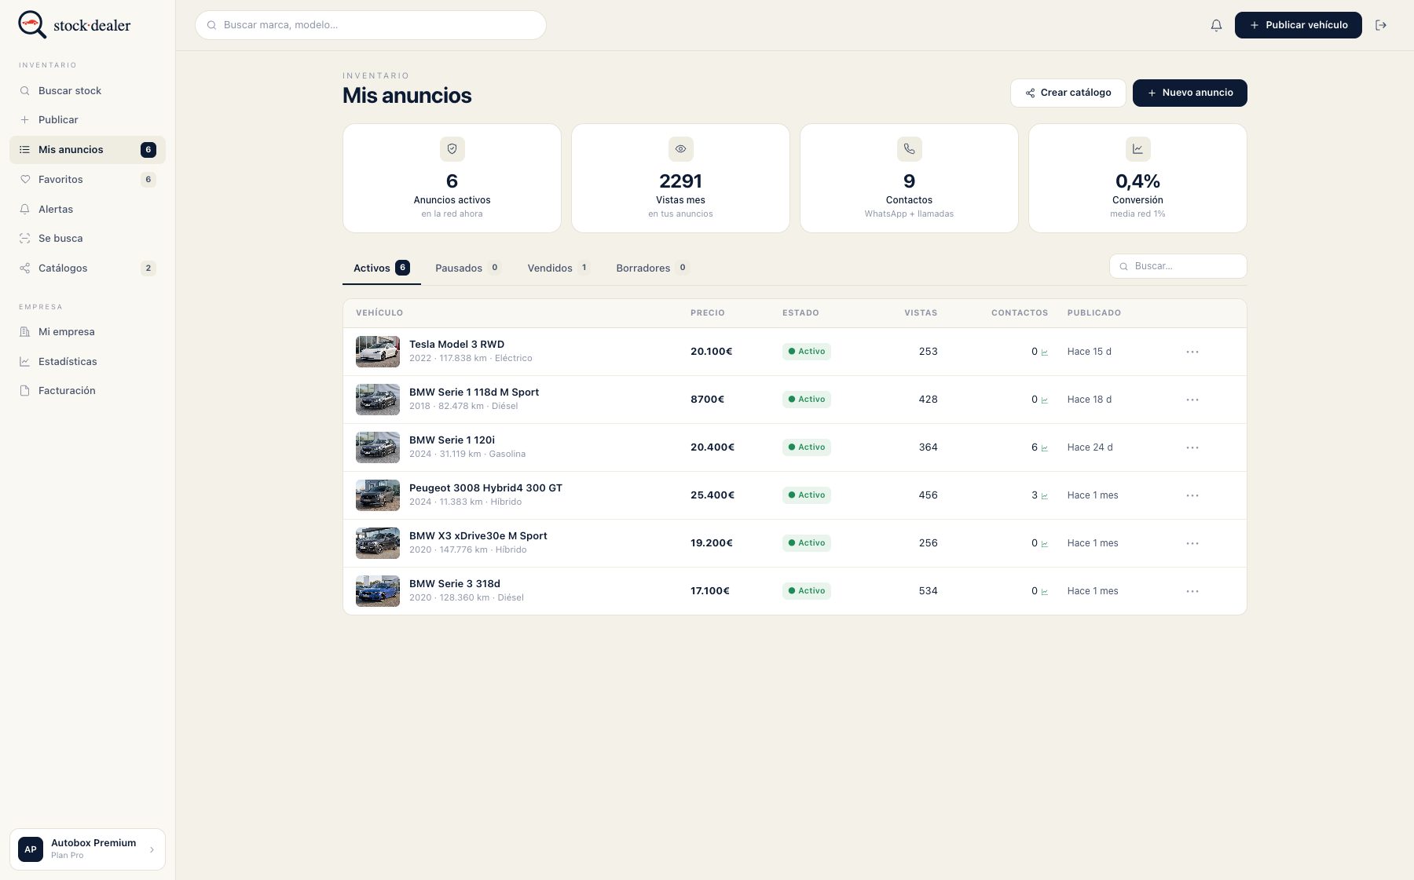Click the 534 views value
The height and width of the screenshot is (880, 1414).
[x=928, y=591]
